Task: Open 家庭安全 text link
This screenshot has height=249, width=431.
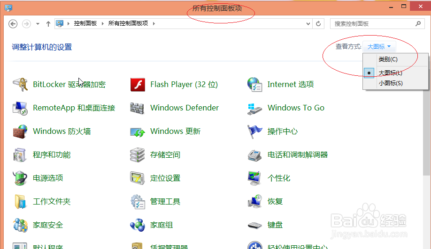Action: point(48,225)
